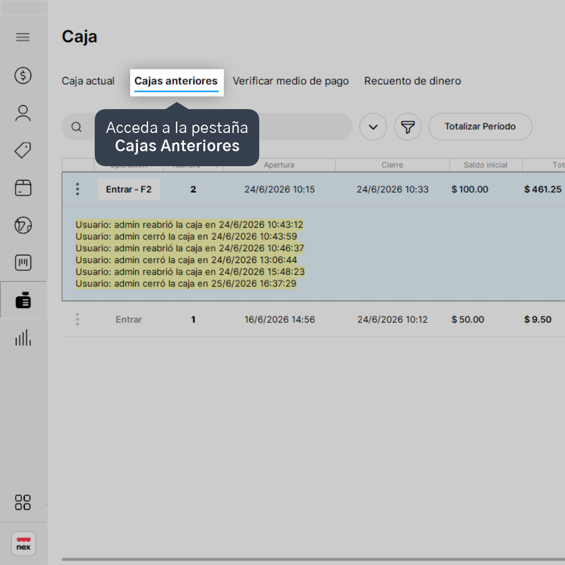Screen dimensions: 565x565
Task: Open the filter funnel button
Action: (408, 127)
